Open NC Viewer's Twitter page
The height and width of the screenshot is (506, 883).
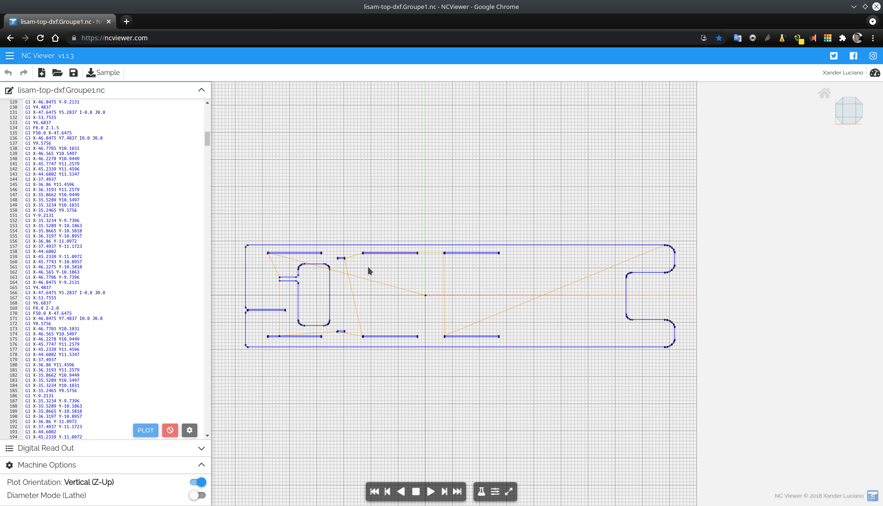point(833,56)
